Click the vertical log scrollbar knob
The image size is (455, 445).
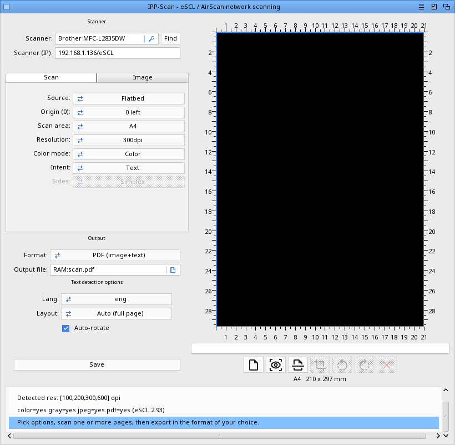pos(446,416)
